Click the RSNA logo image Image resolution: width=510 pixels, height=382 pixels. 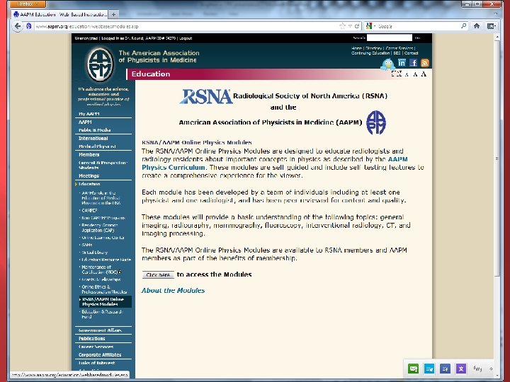pyautogui.click(x=206, y=96)
